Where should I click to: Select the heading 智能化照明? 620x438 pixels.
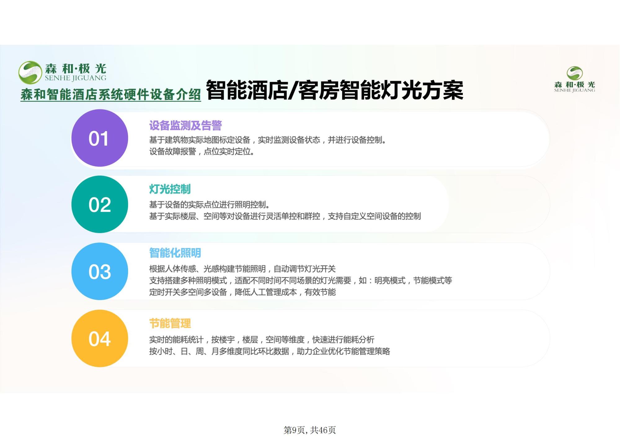click(x=175, y=253)
